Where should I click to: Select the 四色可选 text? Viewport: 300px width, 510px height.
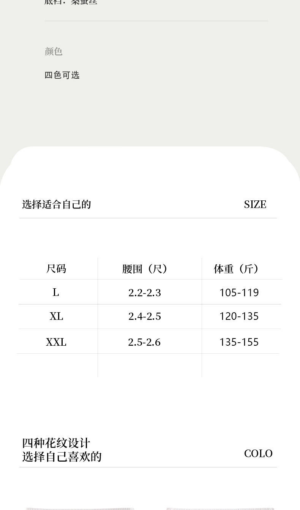pos(62,75)
